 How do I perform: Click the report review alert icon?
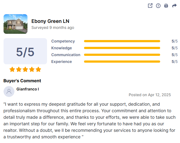point(158,6)
